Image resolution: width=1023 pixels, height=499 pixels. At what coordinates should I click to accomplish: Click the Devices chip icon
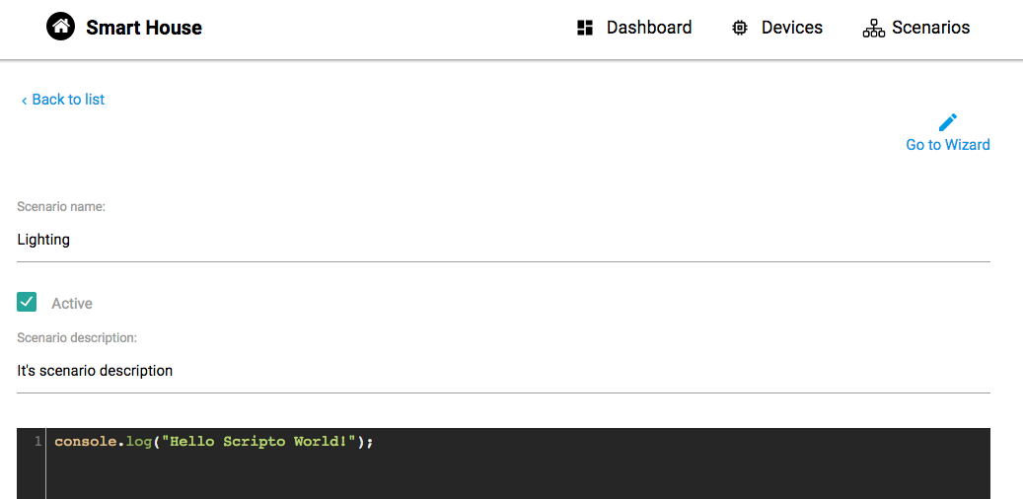click(739, 28)
